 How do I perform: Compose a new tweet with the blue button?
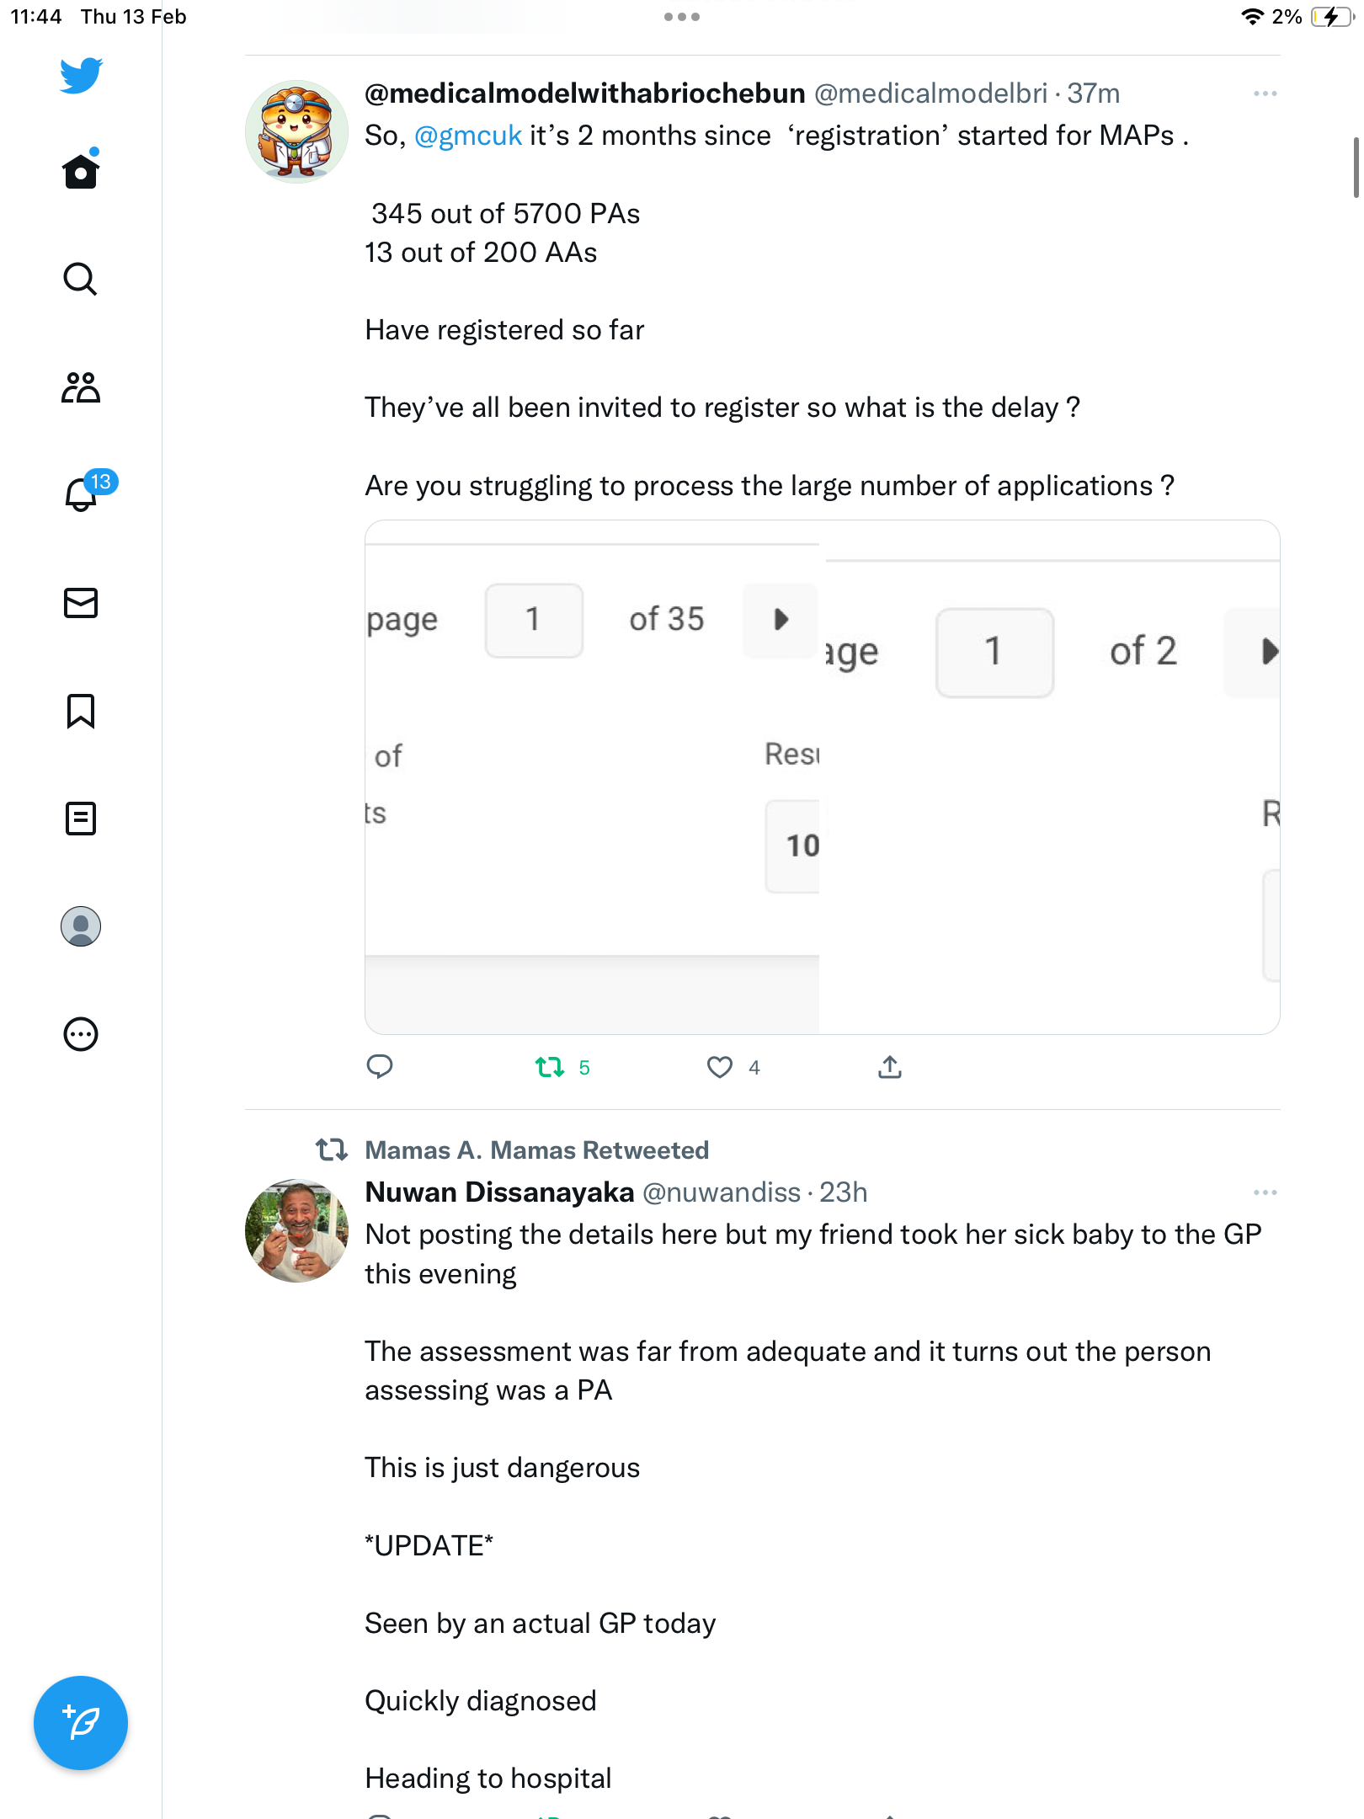[x=81, y=1722]
